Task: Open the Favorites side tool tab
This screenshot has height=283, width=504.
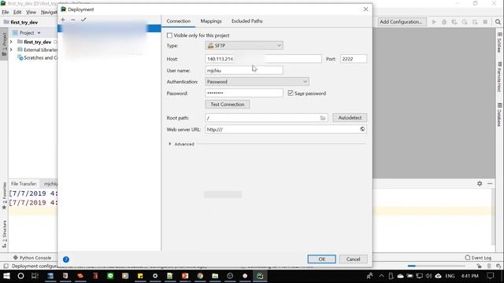Action: click(4, 196)
